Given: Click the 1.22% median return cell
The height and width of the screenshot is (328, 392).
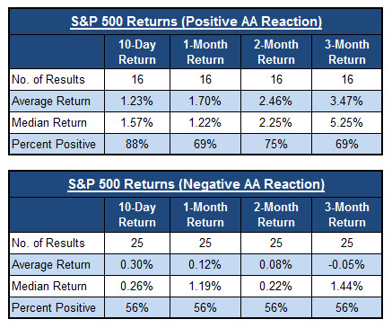Looking at the screenshot, I should (205, 123).
